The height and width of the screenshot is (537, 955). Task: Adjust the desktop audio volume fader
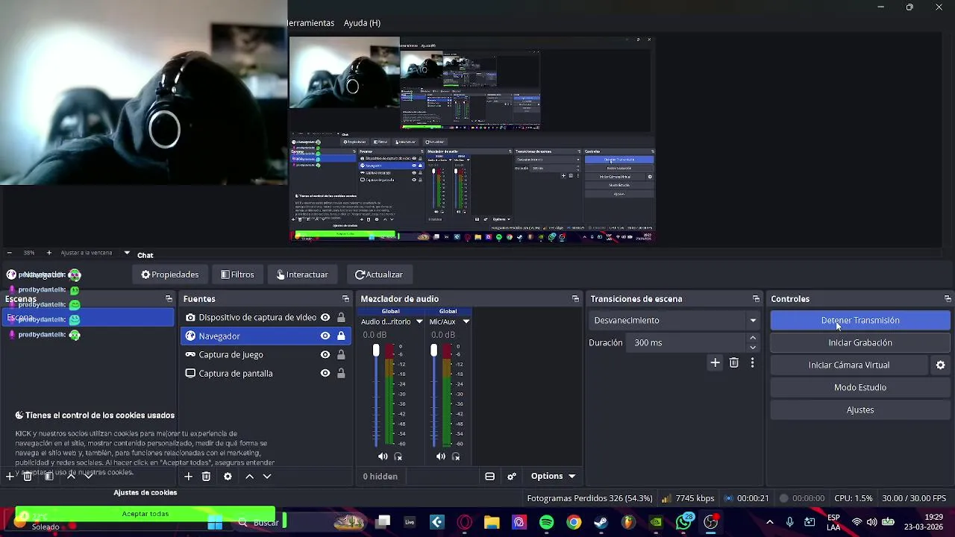pyautogui.click(x=376, y=350)
